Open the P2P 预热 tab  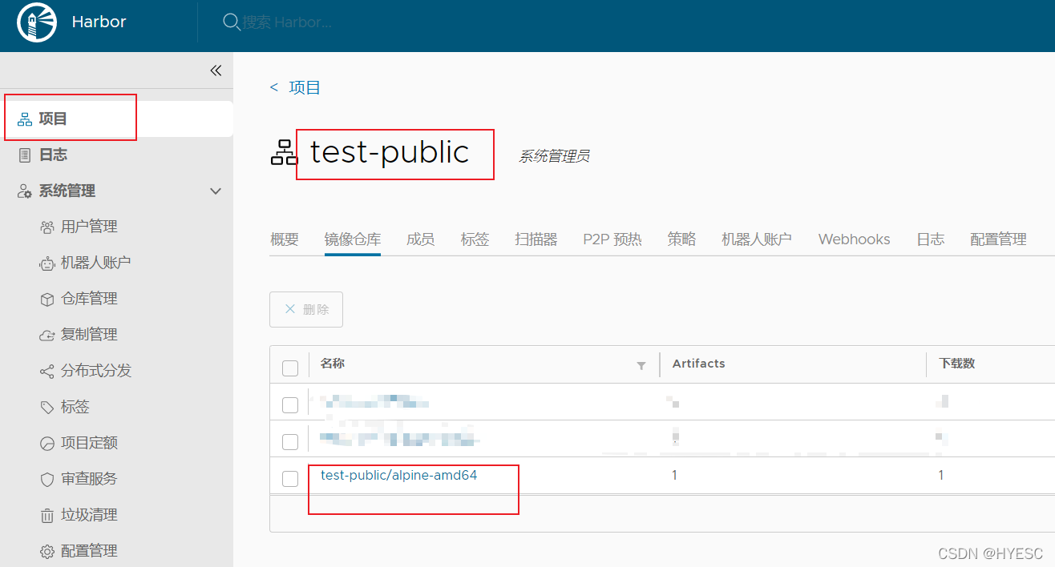tap(612, 239)
